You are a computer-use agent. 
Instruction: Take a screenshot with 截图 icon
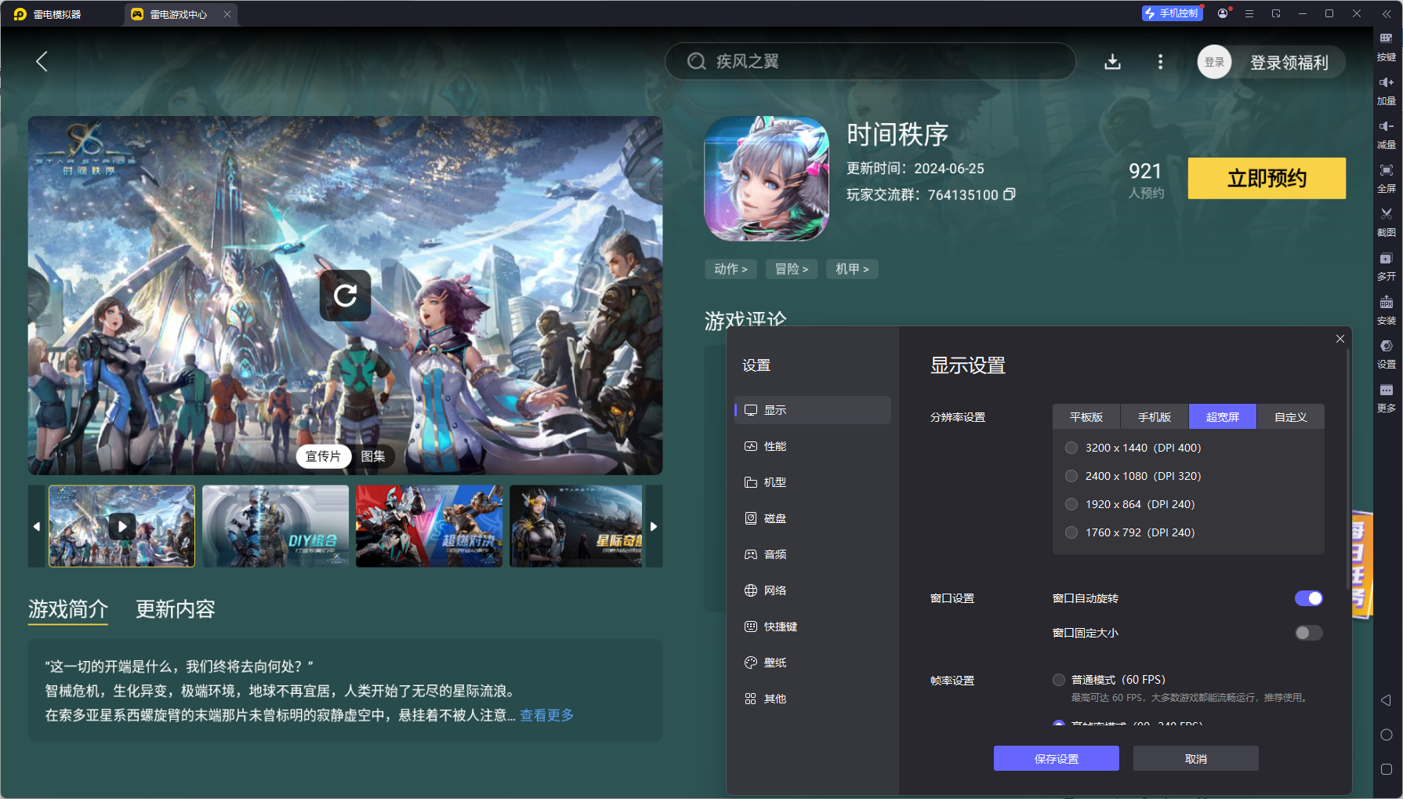click(x=1386, y=222)
